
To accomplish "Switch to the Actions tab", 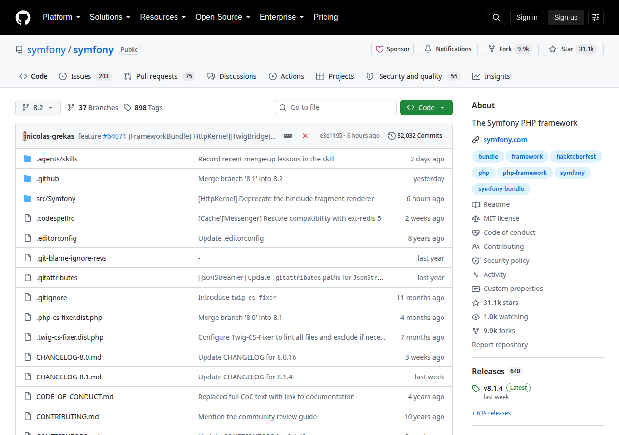I will (x=286, y=76).
